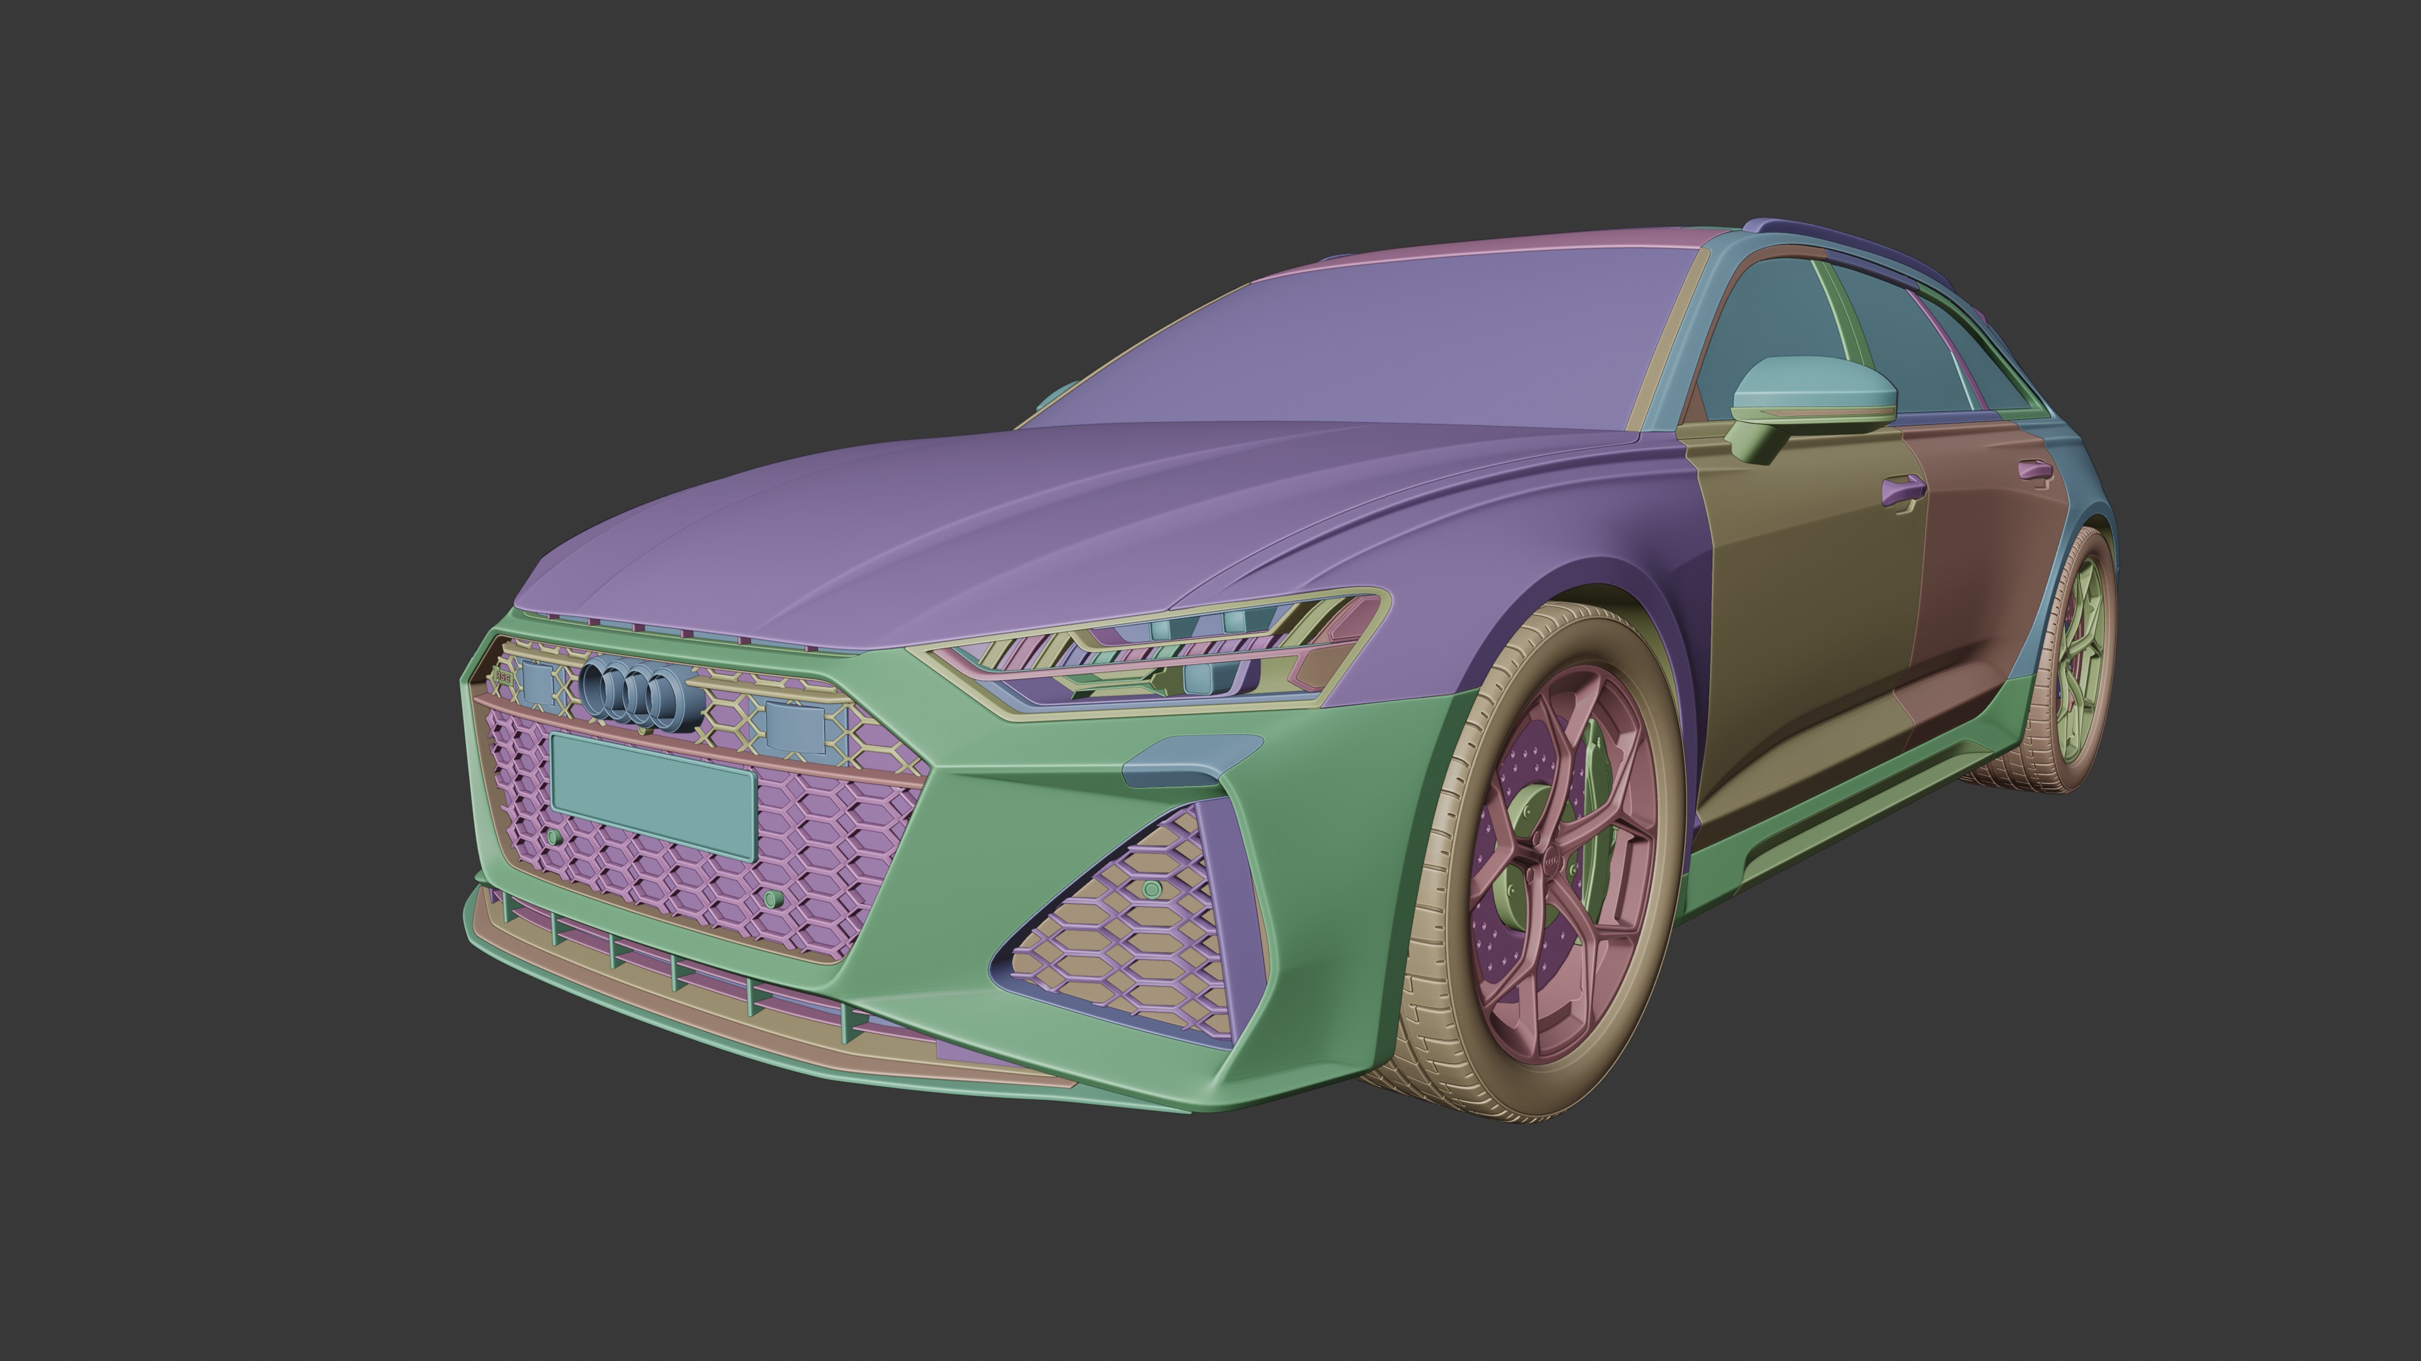Click the sensor in the side intake mesh
This screenshot has width=2421, height=1361.
point(1151,888)
